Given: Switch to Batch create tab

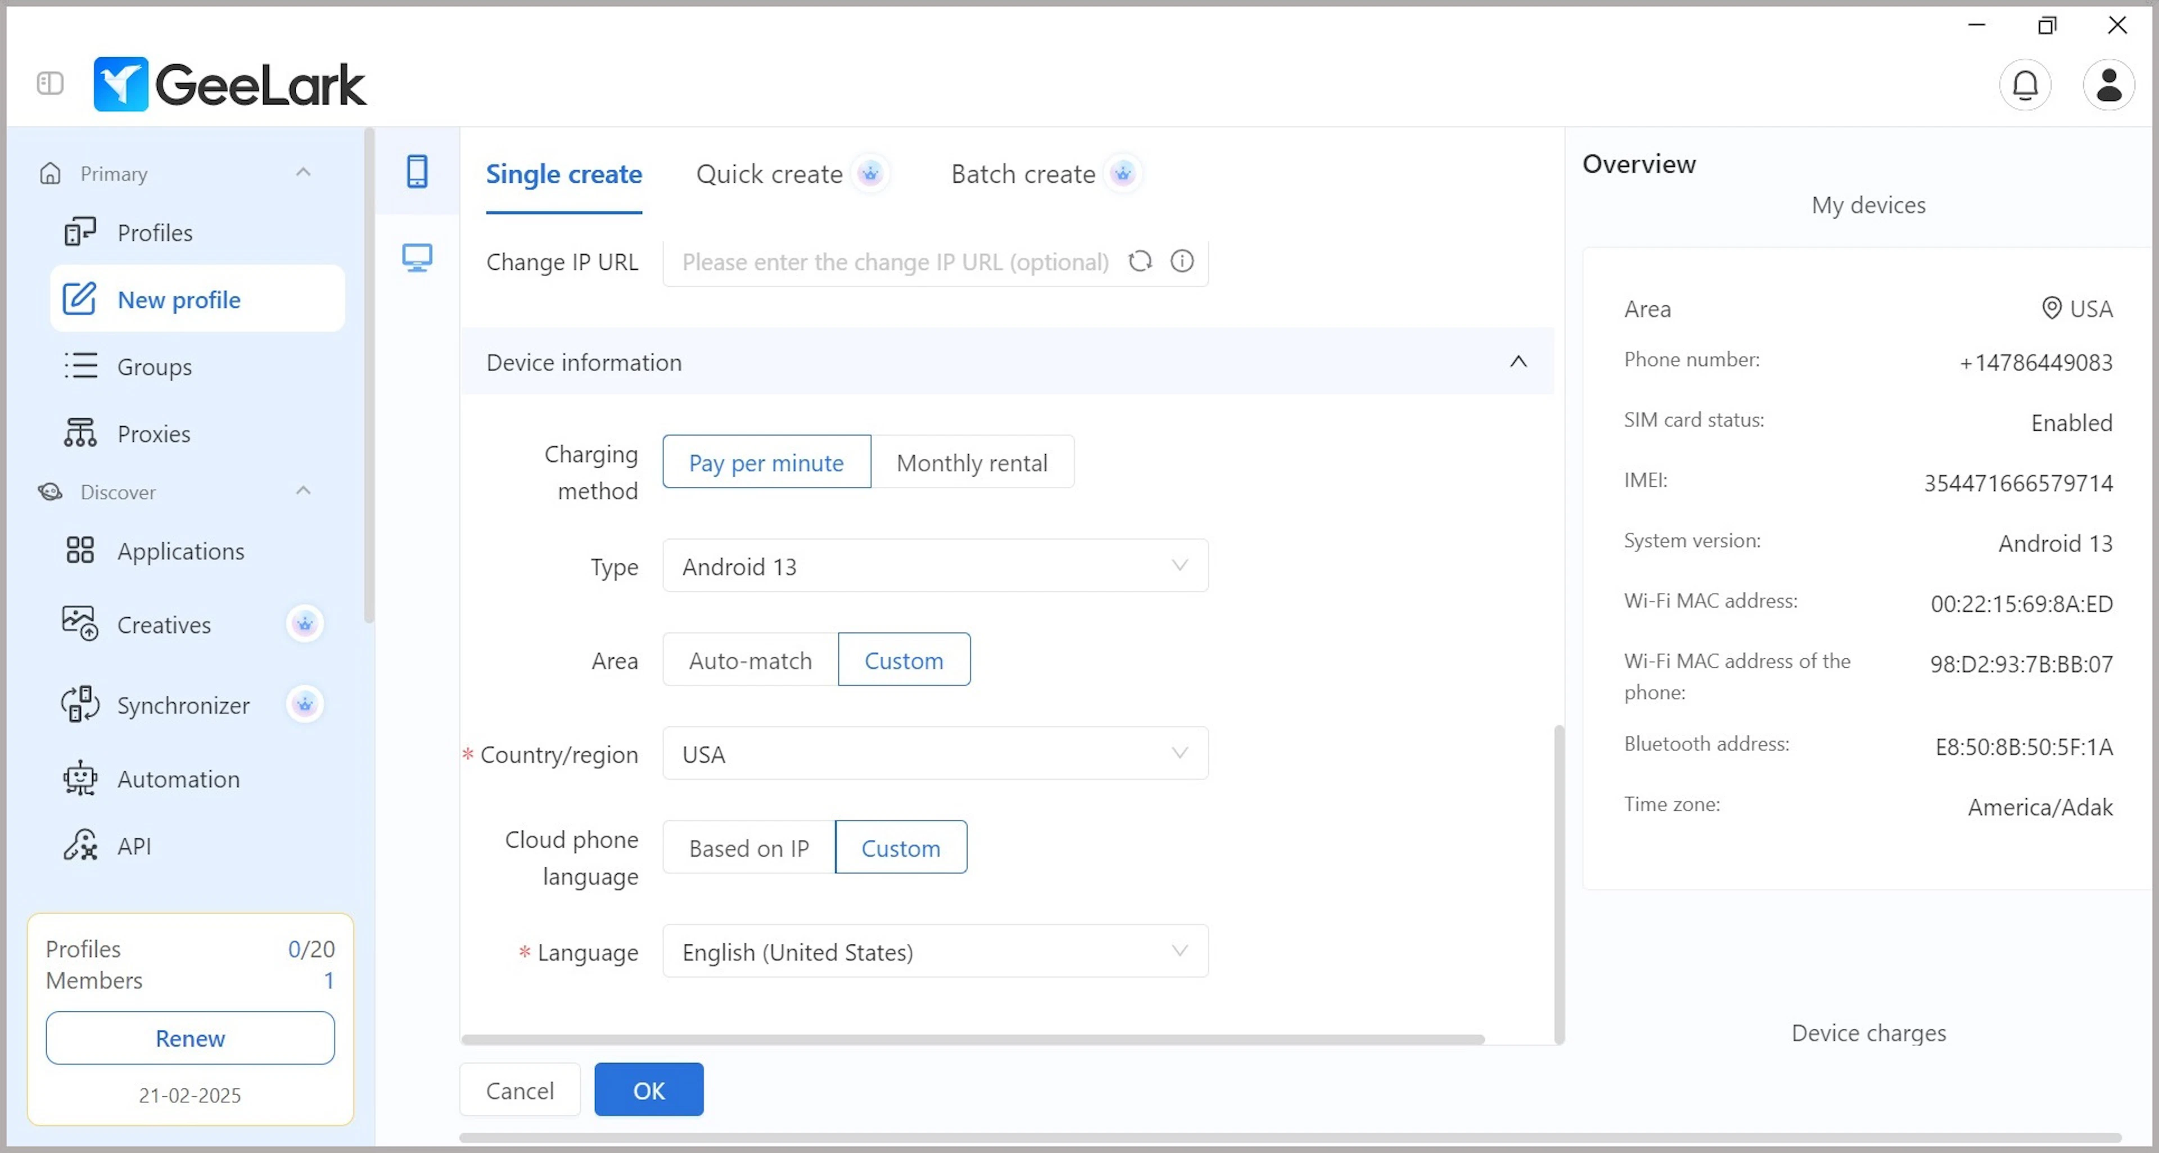Looking at the screenshot, I should tap(1023, 174).
